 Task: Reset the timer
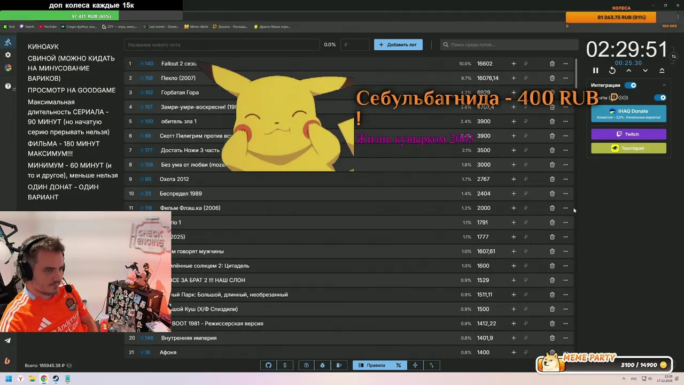612,71
